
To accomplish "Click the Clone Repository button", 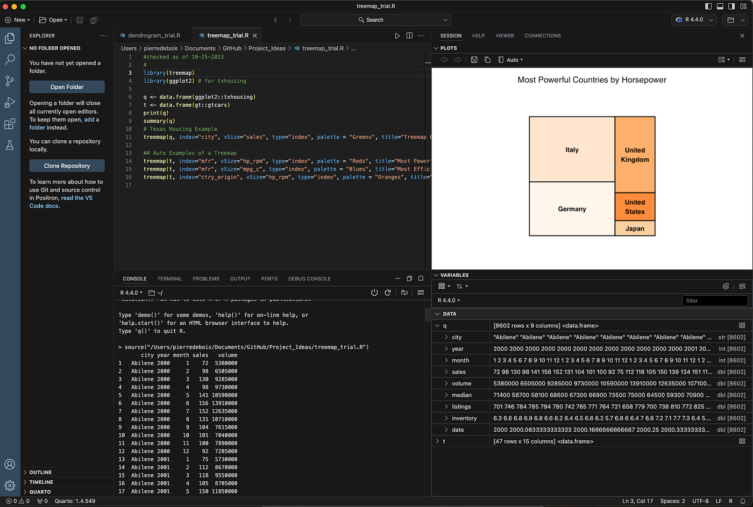I will coord(67,166).
